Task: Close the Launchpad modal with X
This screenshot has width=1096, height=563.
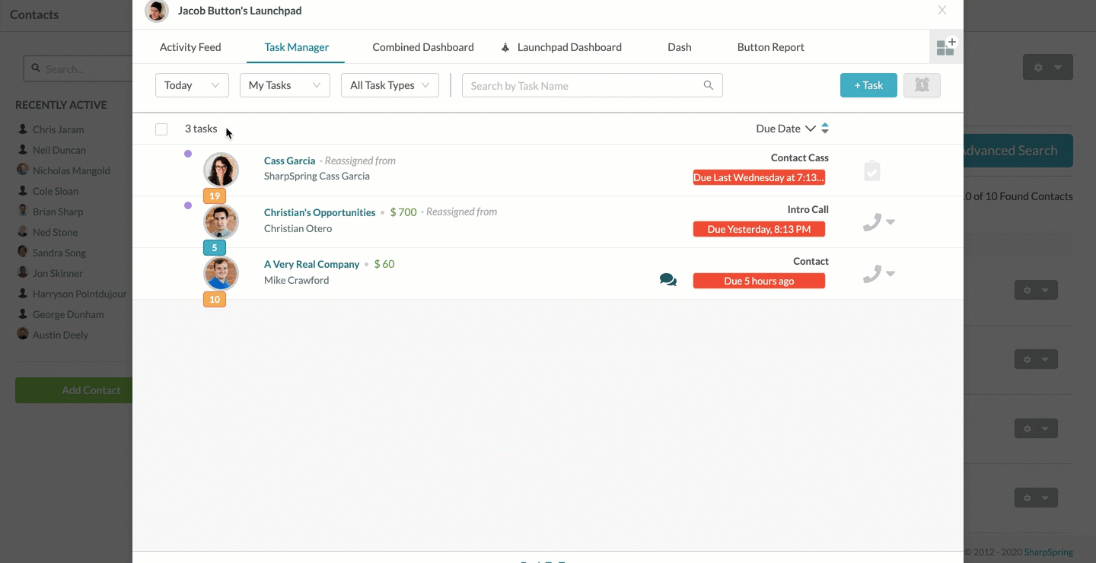Action: point(942,11)
